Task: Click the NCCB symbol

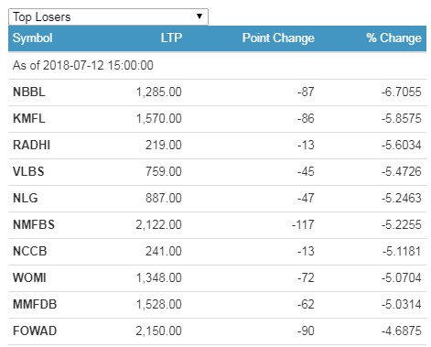Action: click(30, 251)
